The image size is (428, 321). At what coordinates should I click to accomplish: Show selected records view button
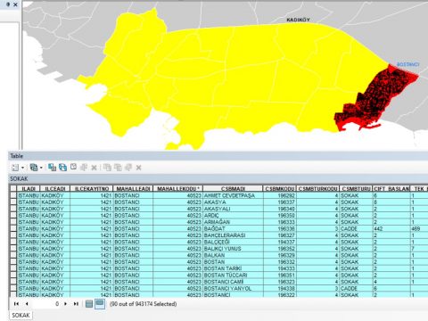tap(100, 304)
